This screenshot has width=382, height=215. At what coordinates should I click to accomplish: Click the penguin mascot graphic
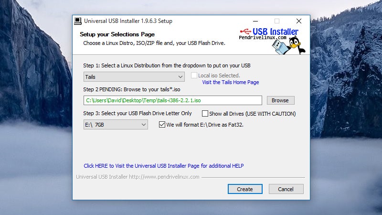(x=296, y=45)
